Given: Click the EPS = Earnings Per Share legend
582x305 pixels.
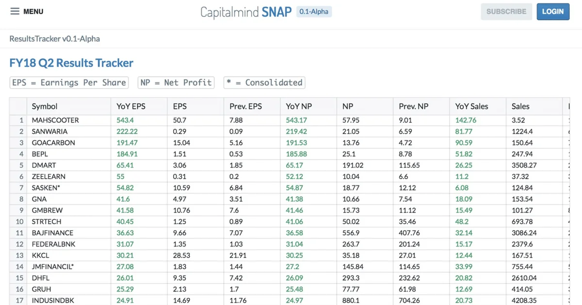Looking at the screenshot, I should (69, 83).
